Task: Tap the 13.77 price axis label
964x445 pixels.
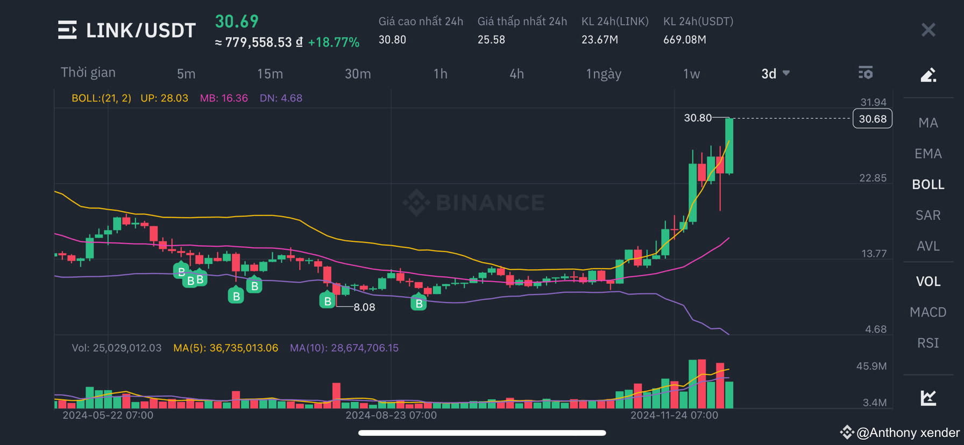Action: click(874, 254)
